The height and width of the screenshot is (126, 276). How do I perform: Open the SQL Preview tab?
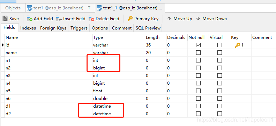pos(148,28)
